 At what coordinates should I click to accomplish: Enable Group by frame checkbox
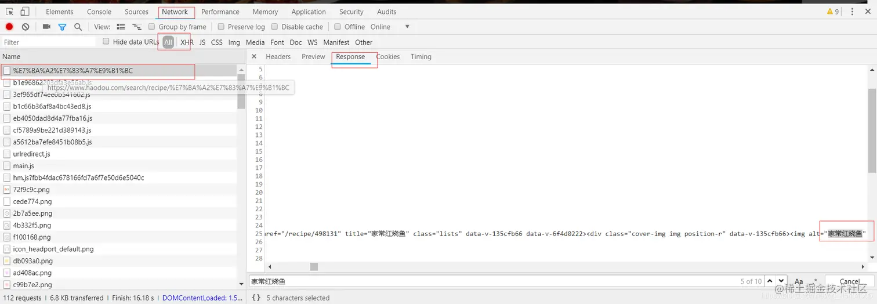click(152, 27)
